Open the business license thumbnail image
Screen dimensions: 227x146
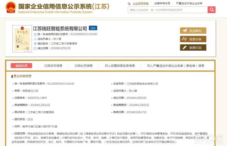22,39
